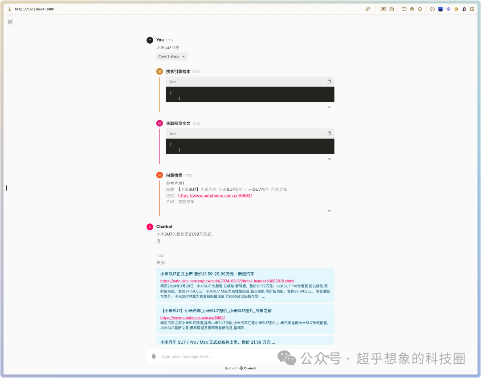The image size is (481, 378).
Task: Click the 片段：贷款方案 line
Action: [x=180, y=202]
